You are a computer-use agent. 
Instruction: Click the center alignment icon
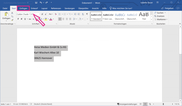click(x=64, y=19)
